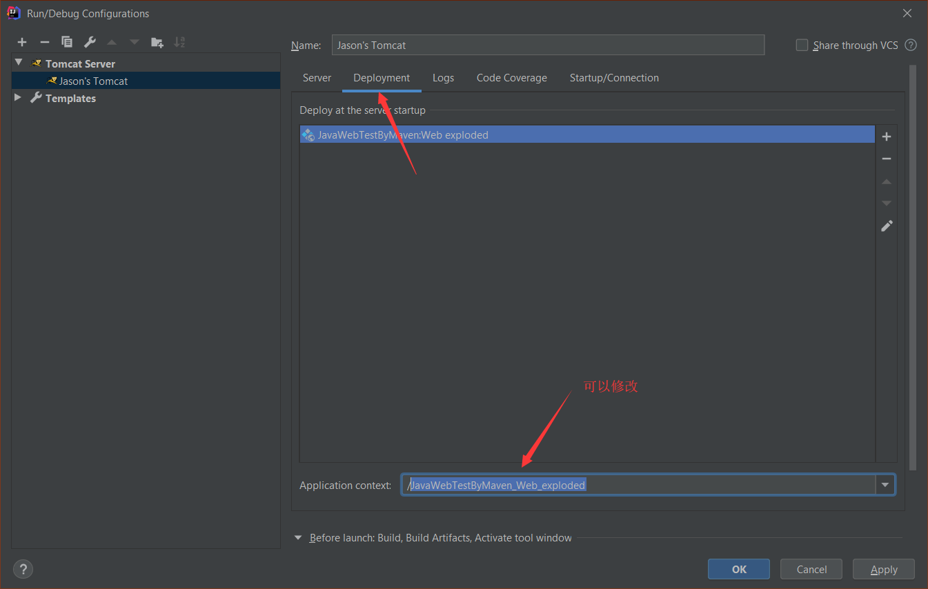Image resolution: width=928 pixels, height=589 pixels.
Task: Open the Logs tab
Action: 443,78
